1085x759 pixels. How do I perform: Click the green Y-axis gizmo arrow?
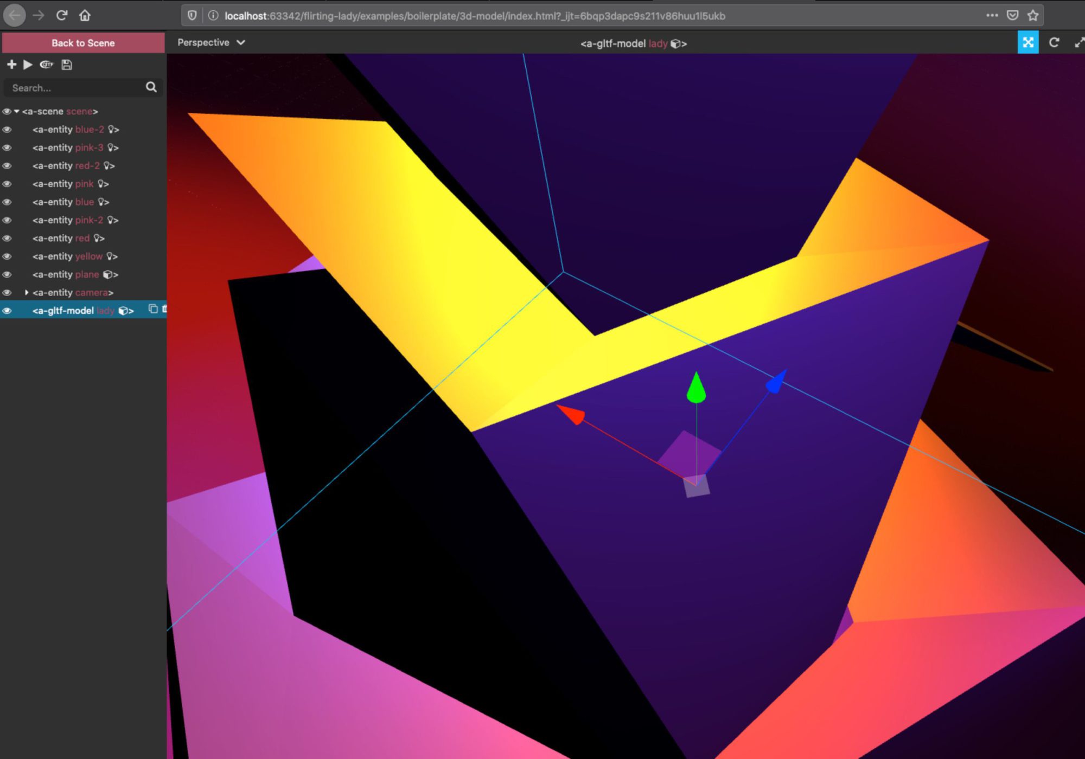pyautogui.click(x=696, y=388)
